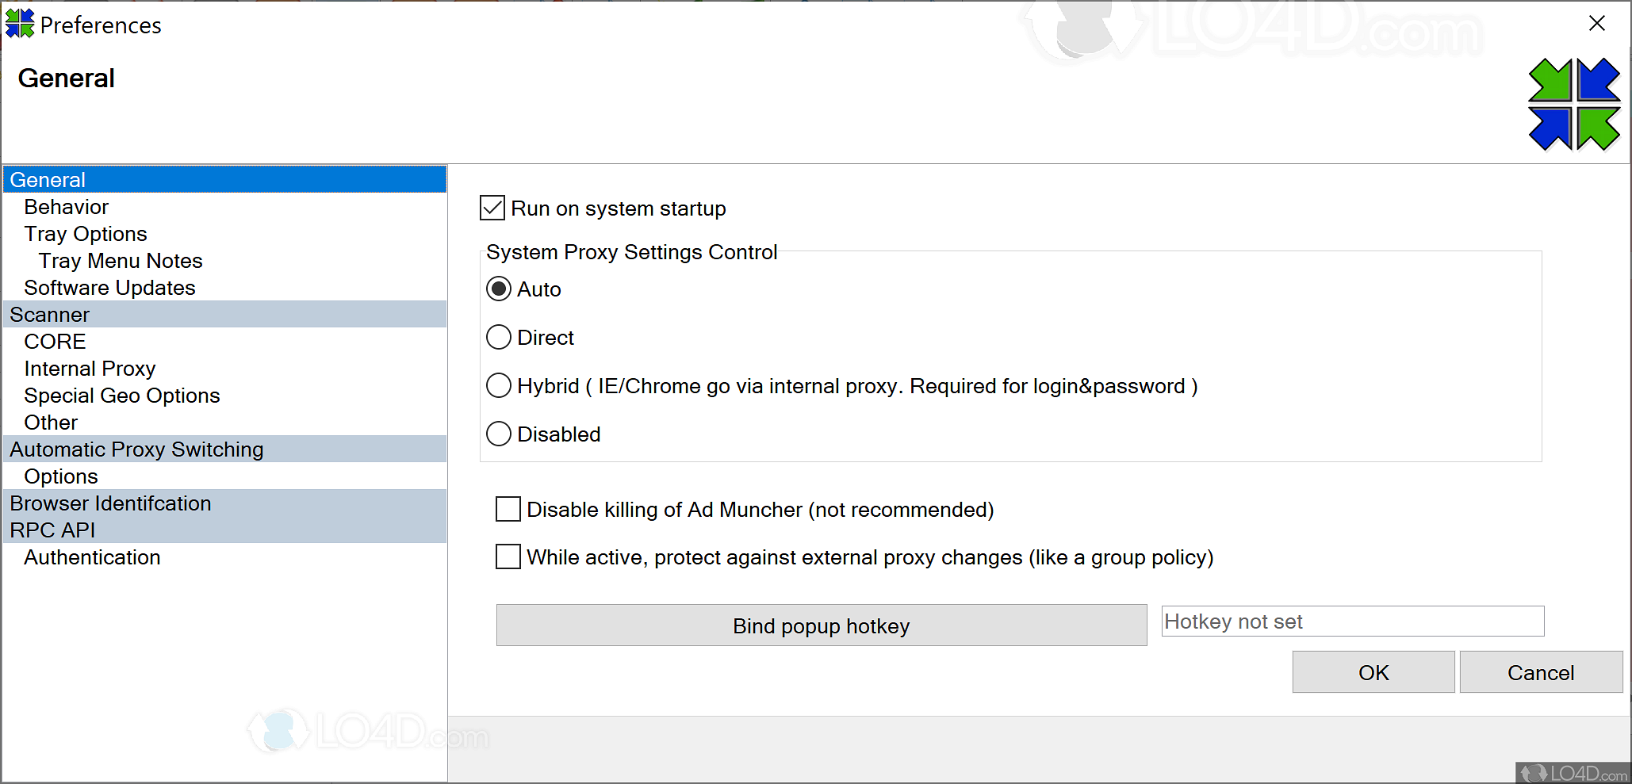Open the Authentication settings page

click(92, 556)
